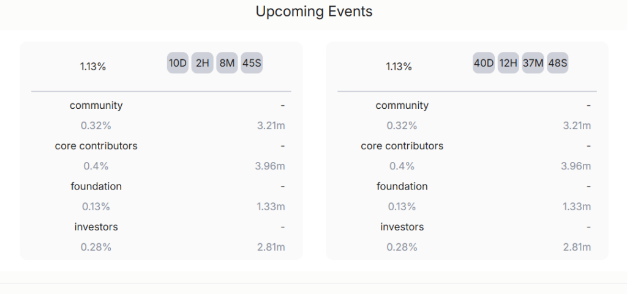The image size is (627, 294).
Task: Click the 37M countdown badge
Action: click(x=533, y=63)
